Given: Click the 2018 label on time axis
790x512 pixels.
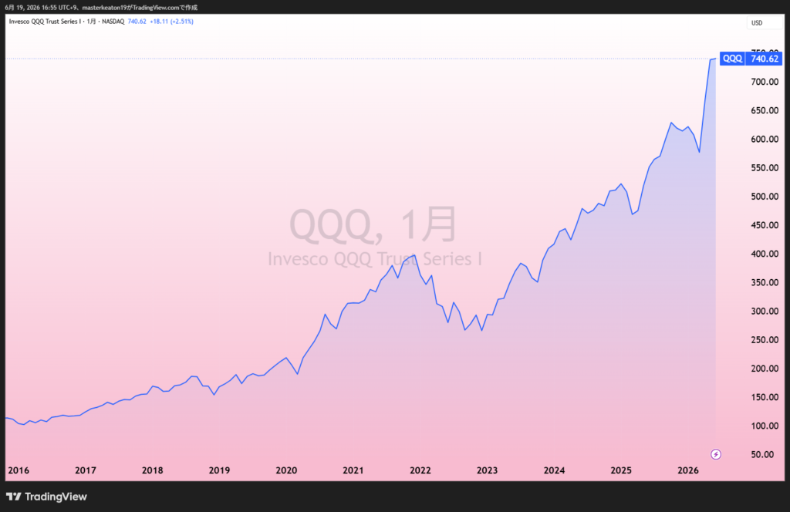Looking at the screenshot, I should coord(152,470).
